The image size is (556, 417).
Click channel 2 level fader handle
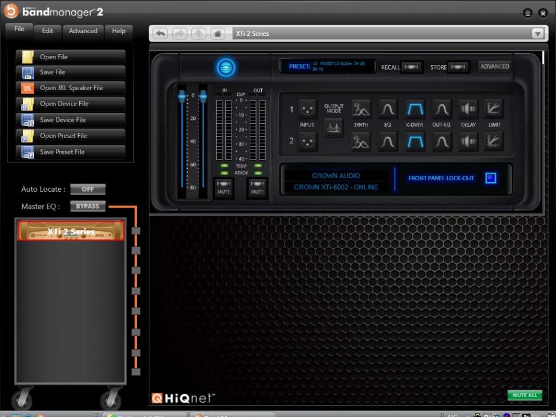pos(203,95)
